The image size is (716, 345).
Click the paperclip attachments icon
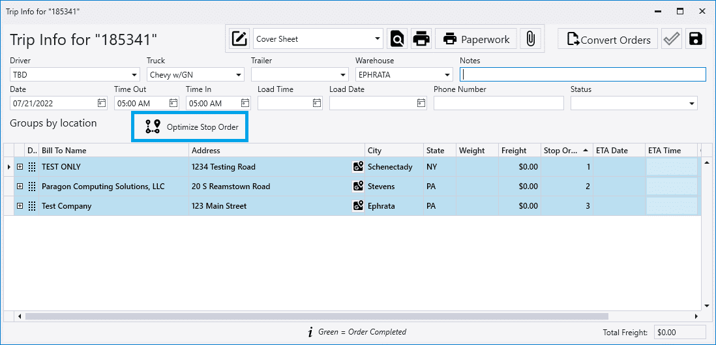531,39
